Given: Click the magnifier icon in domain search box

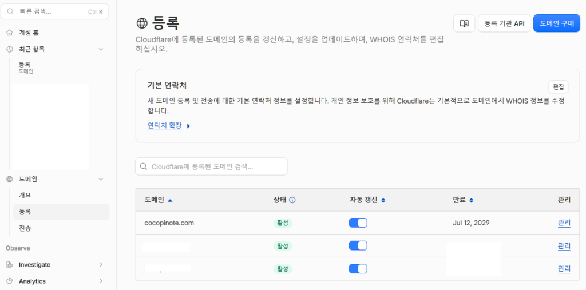Looking at the screenshot, I should pos(143,166).
